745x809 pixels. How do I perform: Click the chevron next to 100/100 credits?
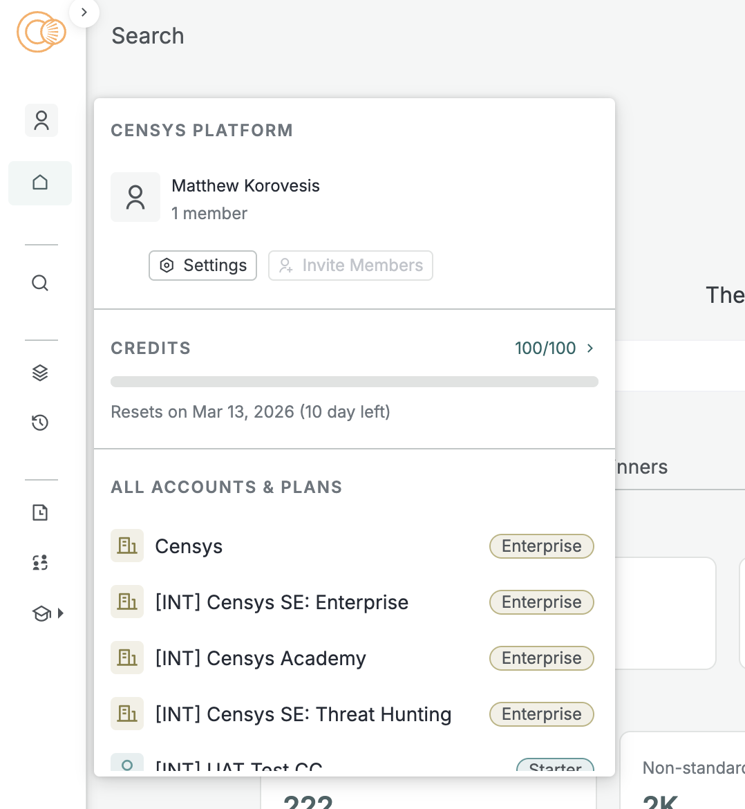(590, 348)
